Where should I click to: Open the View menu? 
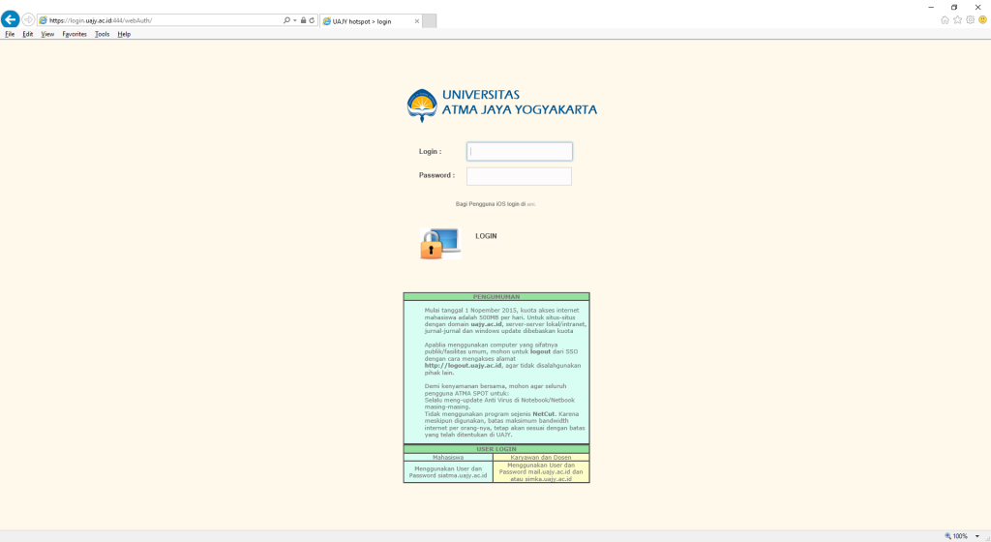(x=47, y=34)
